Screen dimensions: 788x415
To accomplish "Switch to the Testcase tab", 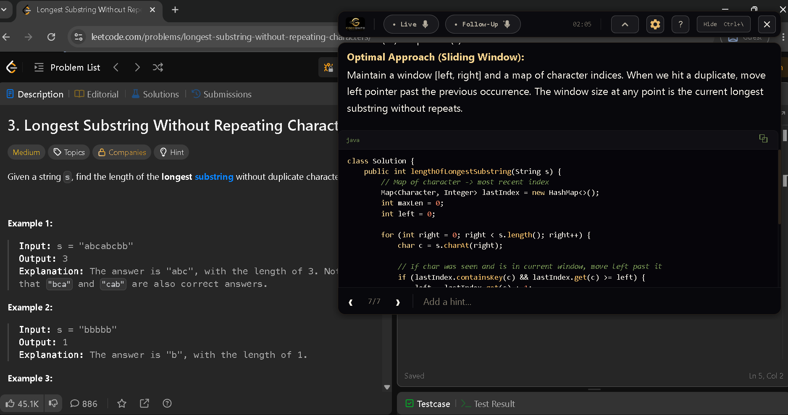I will tap(428, 404).
